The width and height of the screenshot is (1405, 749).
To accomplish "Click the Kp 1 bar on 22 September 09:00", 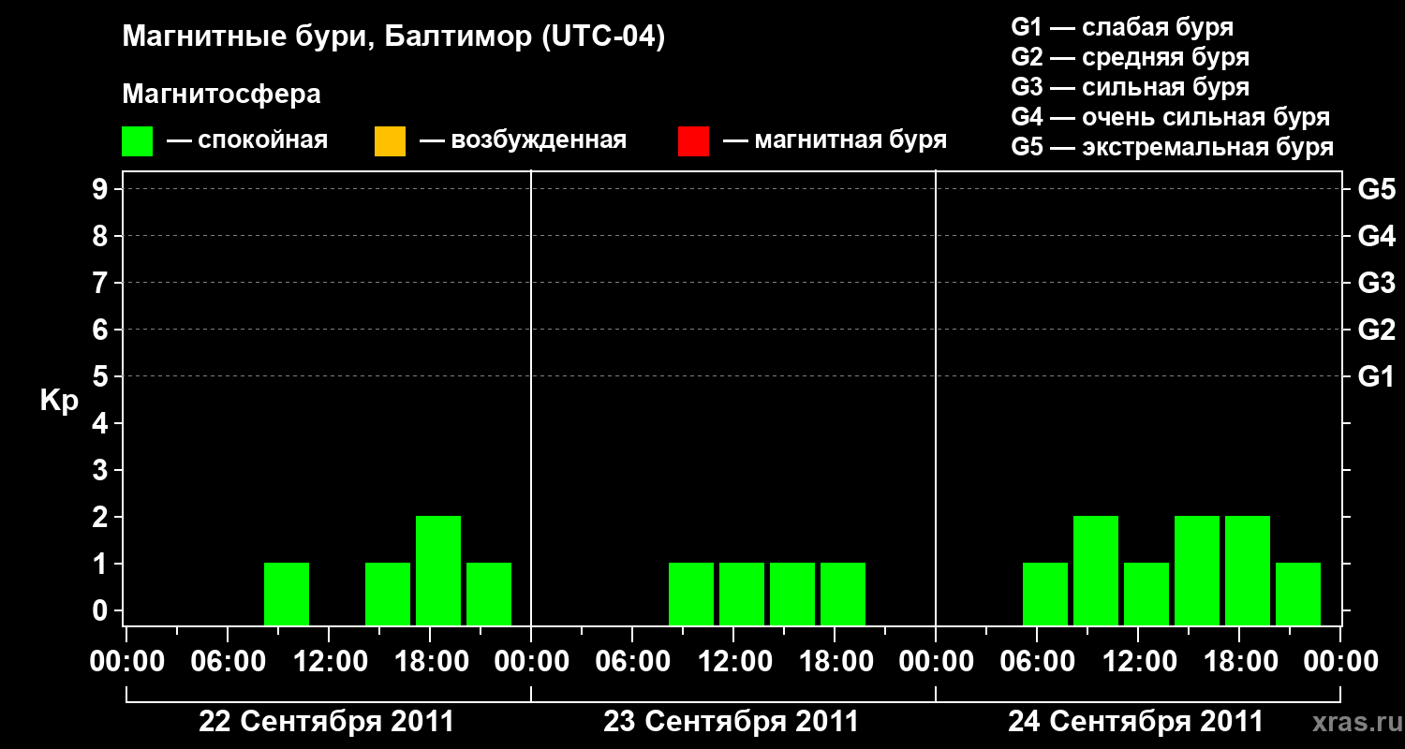I will 287,594.
